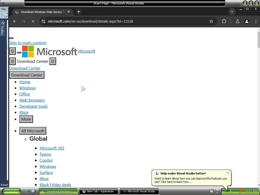The height and width of the screenshot is (195, 260).
Task: Open the browser three-dot menu
Action: pyautogui.click(x=256, y=21)
